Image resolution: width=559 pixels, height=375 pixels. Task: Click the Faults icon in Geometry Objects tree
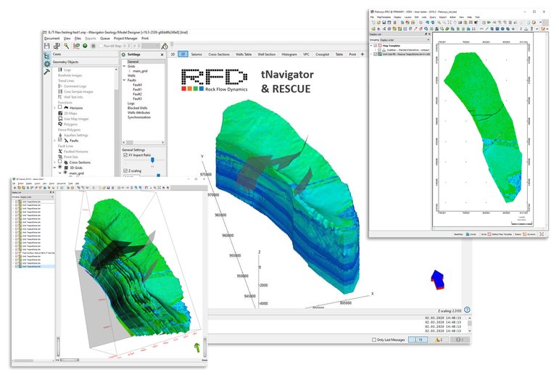pos(66,141)
